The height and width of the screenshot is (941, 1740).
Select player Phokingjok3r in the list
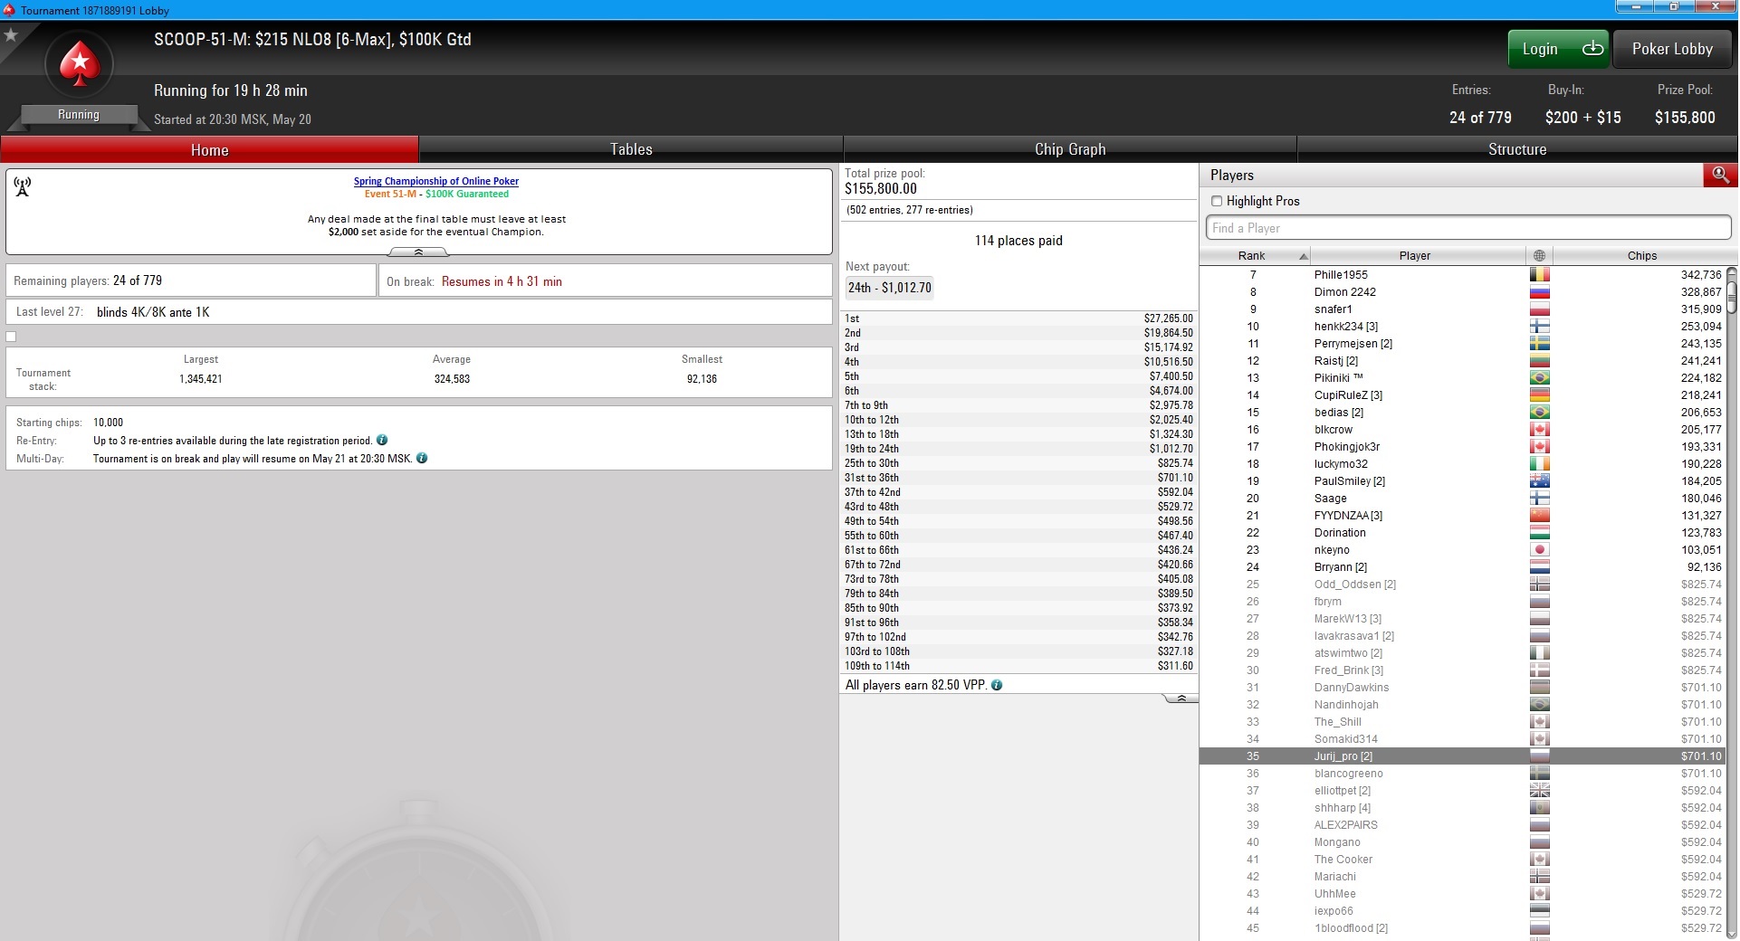coord(1462,447)
